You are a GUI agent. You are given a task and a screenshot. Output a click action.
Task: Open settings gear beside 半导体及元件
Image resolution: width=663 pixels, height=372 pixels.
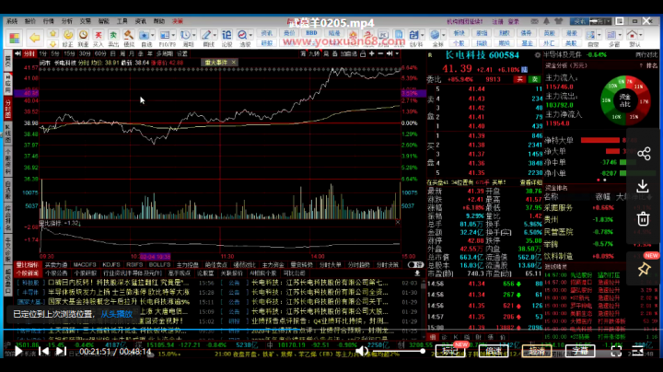pyautogui.click(x=538, y=55)
